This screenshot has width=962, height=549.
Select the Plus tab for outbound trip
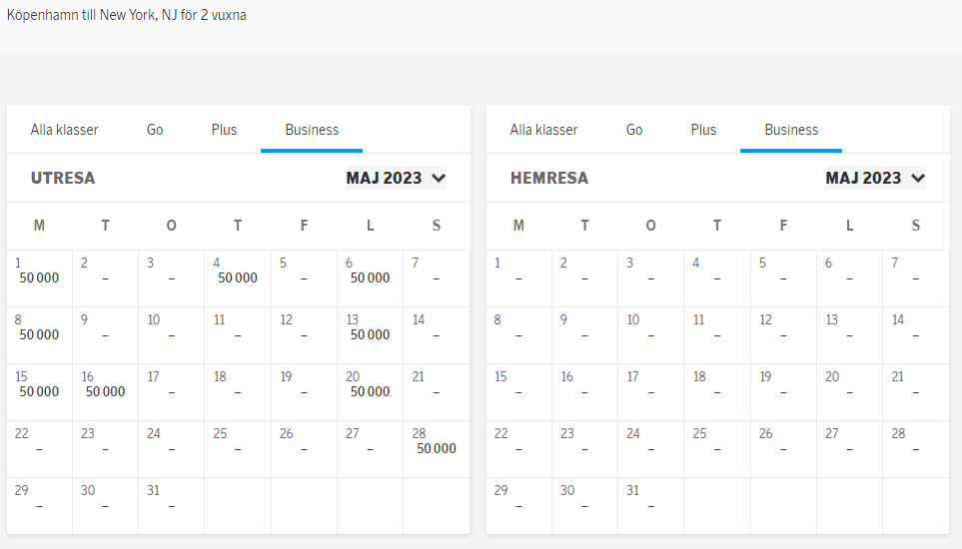(224, 130)
